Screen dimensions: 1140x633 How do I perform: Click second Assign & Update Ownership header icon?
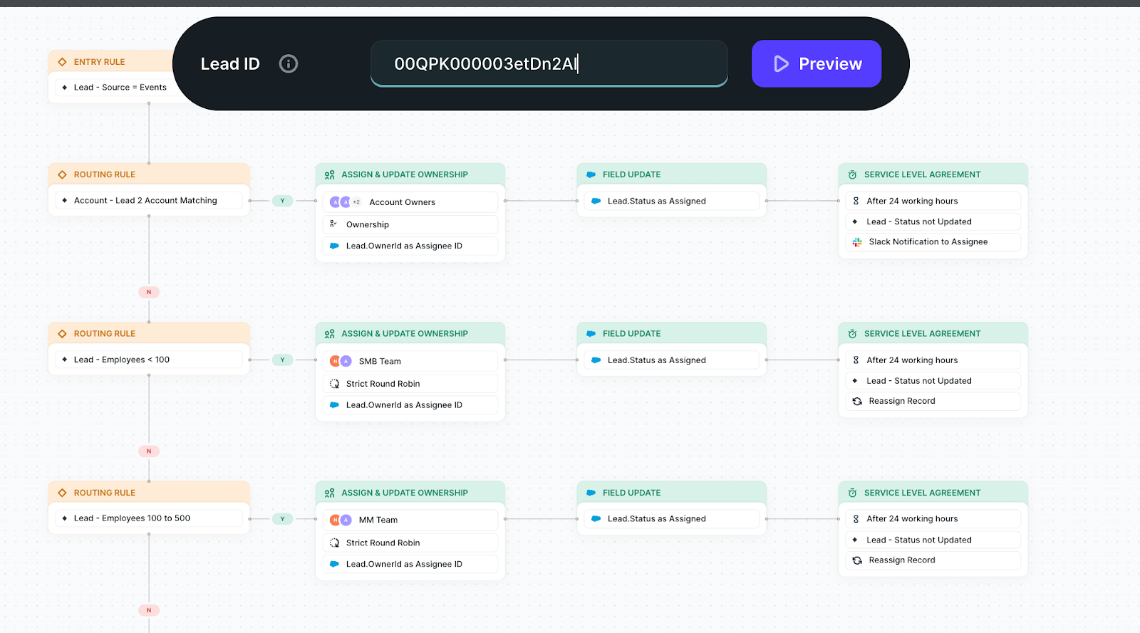point(329,334)
